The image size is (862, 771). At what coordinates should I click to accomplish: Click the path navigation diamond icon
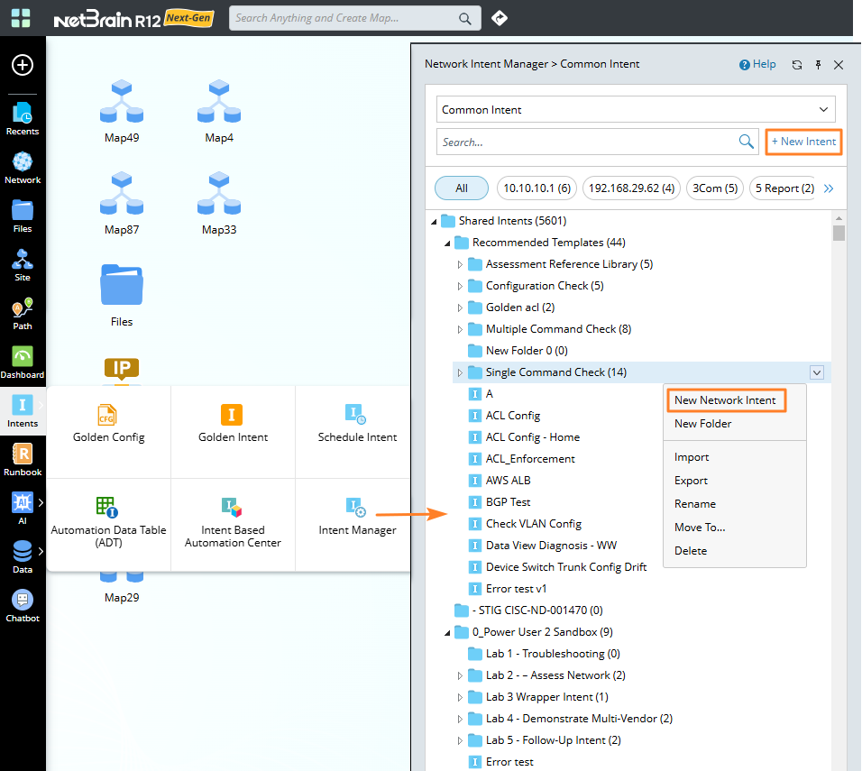click(500, 18)
